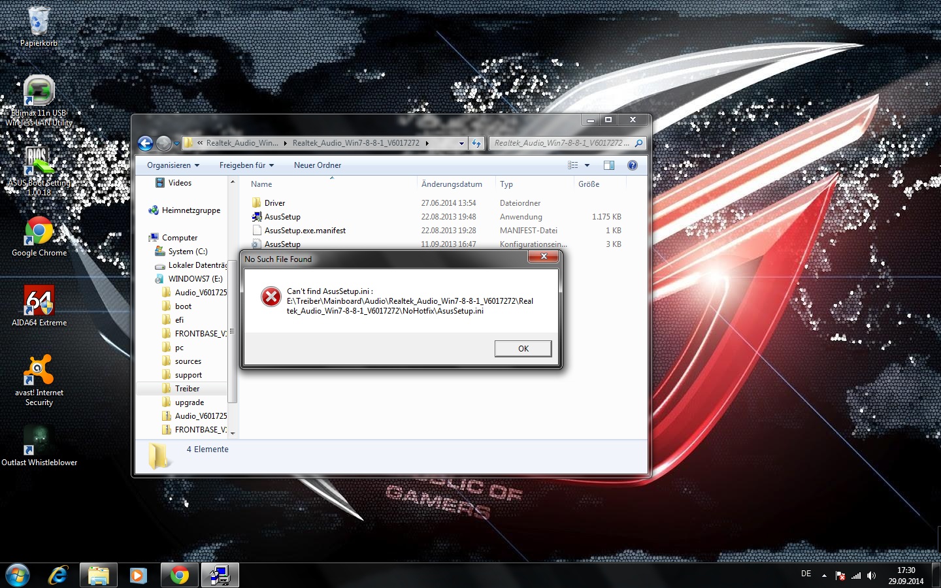The width and height of the screenshot is (941, 588).
Task: Expand the address bar history dropdown
Action: pyautogui.click(x=461, y=143)
